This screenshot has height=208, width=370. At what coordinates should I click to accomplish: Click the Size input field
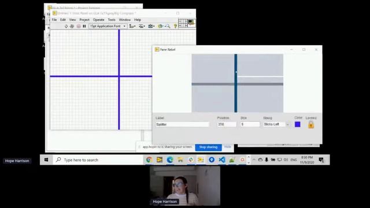[x=250, y=124]
